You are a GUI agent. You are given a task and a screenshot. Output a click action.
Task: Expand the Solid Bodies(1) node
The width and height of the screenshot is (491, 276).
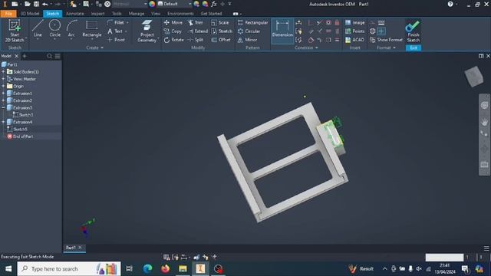[x=3, y=71]
